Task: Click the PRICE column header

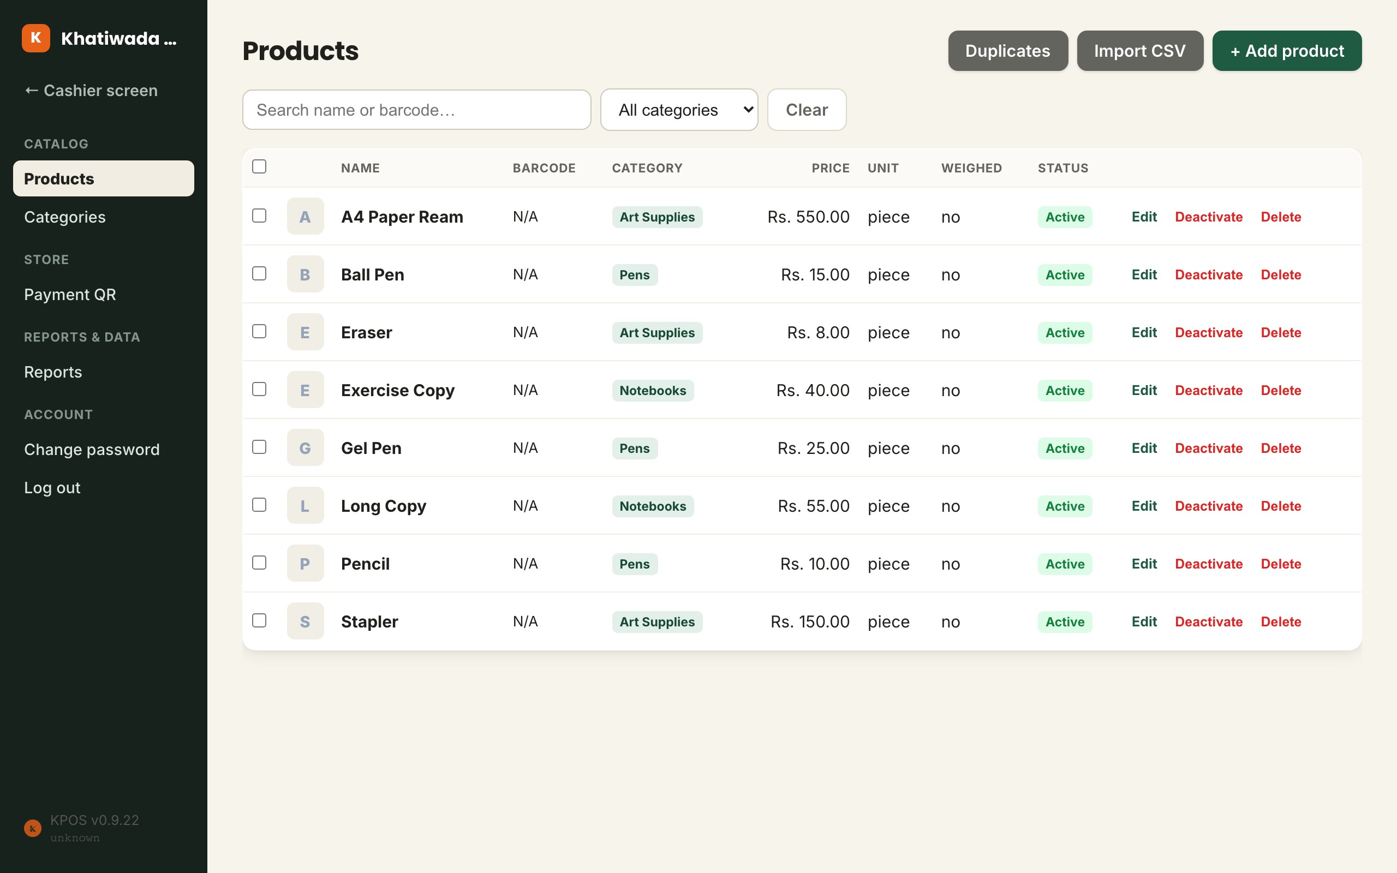Action: coord(830,168)
